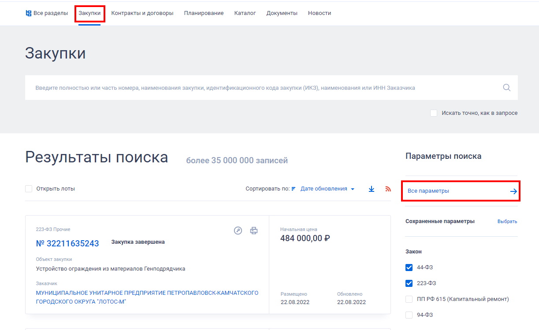Viewport: 539px width, 330px height.
Task: Click 'Все разделы' link
Action: click(51, 13)
